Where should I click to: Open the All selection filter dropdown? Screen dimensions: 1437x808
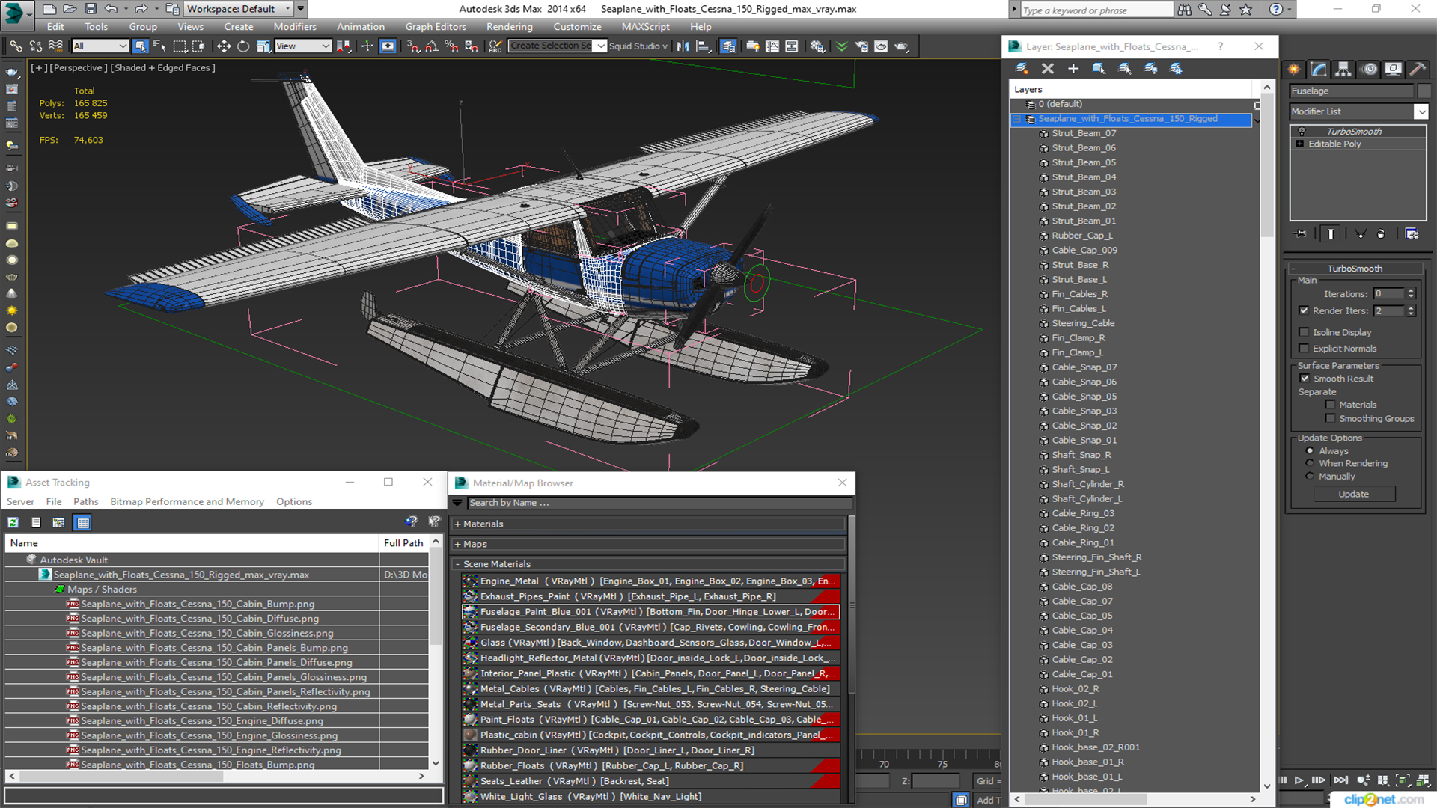(x=100, y=46)
